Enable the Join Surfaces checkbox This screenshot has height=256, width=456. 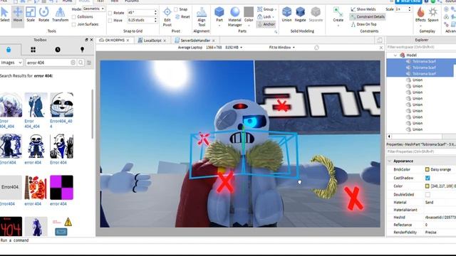[x=74, y=24]
